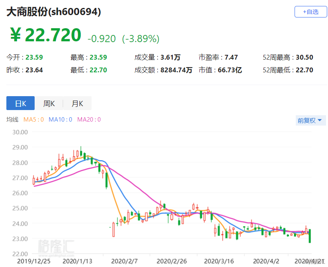328x267 pixels.
Task: Click the 2020/2/26 date axis label
Action: click(172, 261)
